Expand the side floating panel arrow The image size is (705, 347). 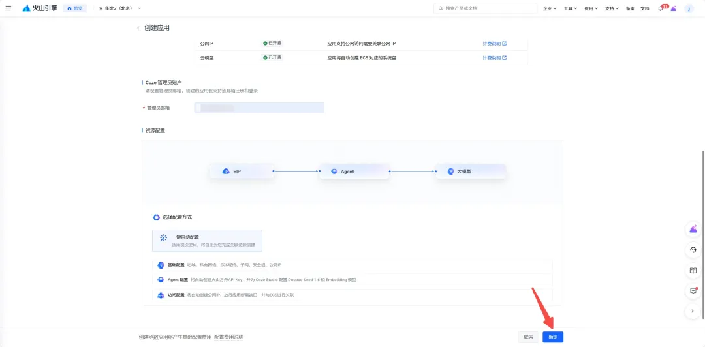(693, 311)
